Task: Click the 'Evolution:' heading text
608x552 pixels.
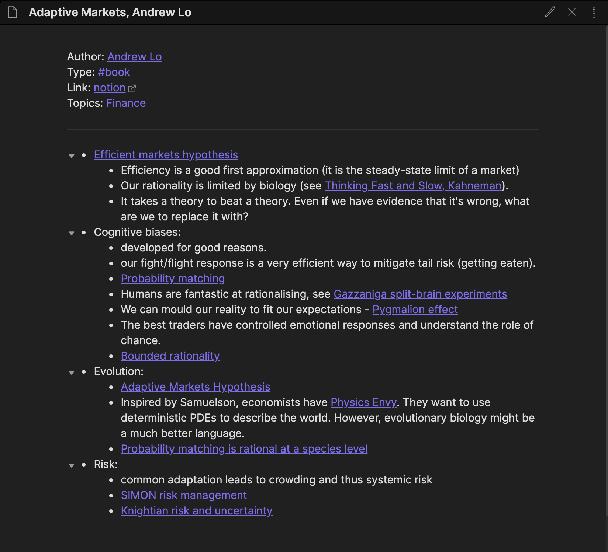Action: tap(118, 371)
